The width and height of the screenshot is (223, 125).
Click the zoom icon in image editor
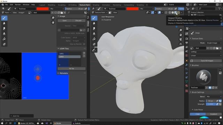53,18
